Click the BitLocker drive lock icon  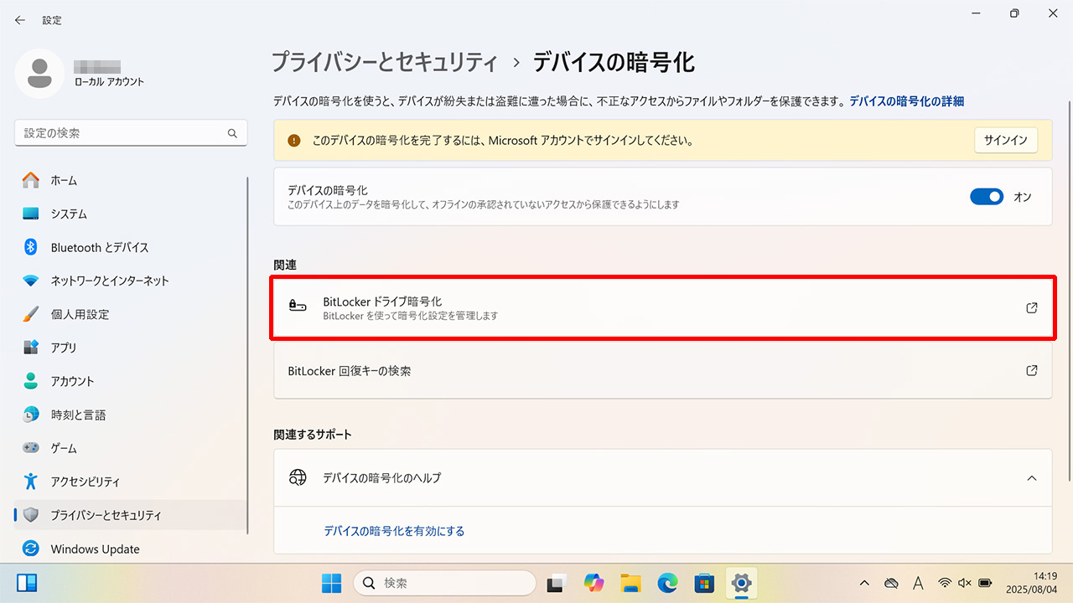[x=298, y=307]
